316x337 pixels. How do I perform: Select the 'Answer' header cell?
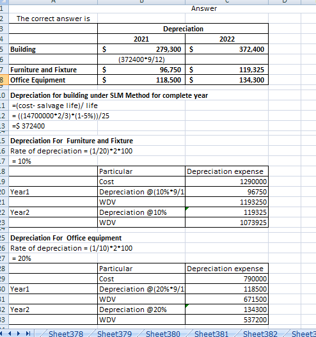pos(204,8)
